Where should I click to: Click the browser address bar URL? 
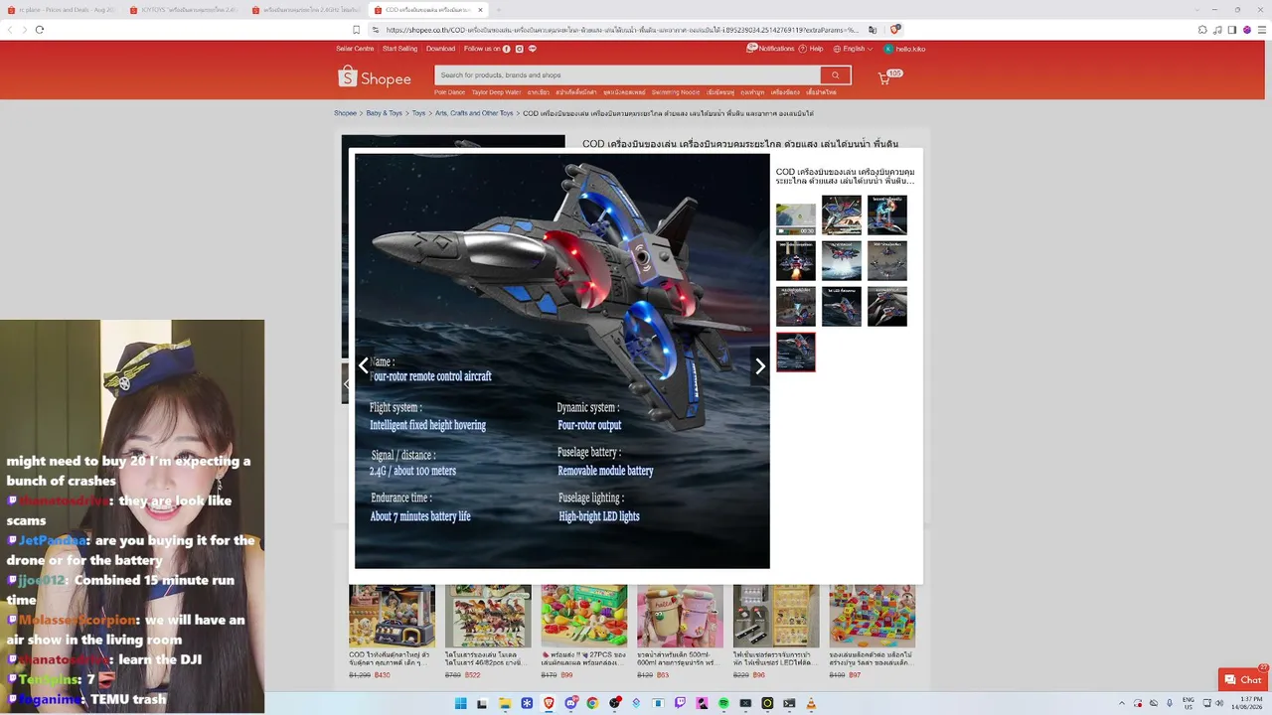click(621, 30)
